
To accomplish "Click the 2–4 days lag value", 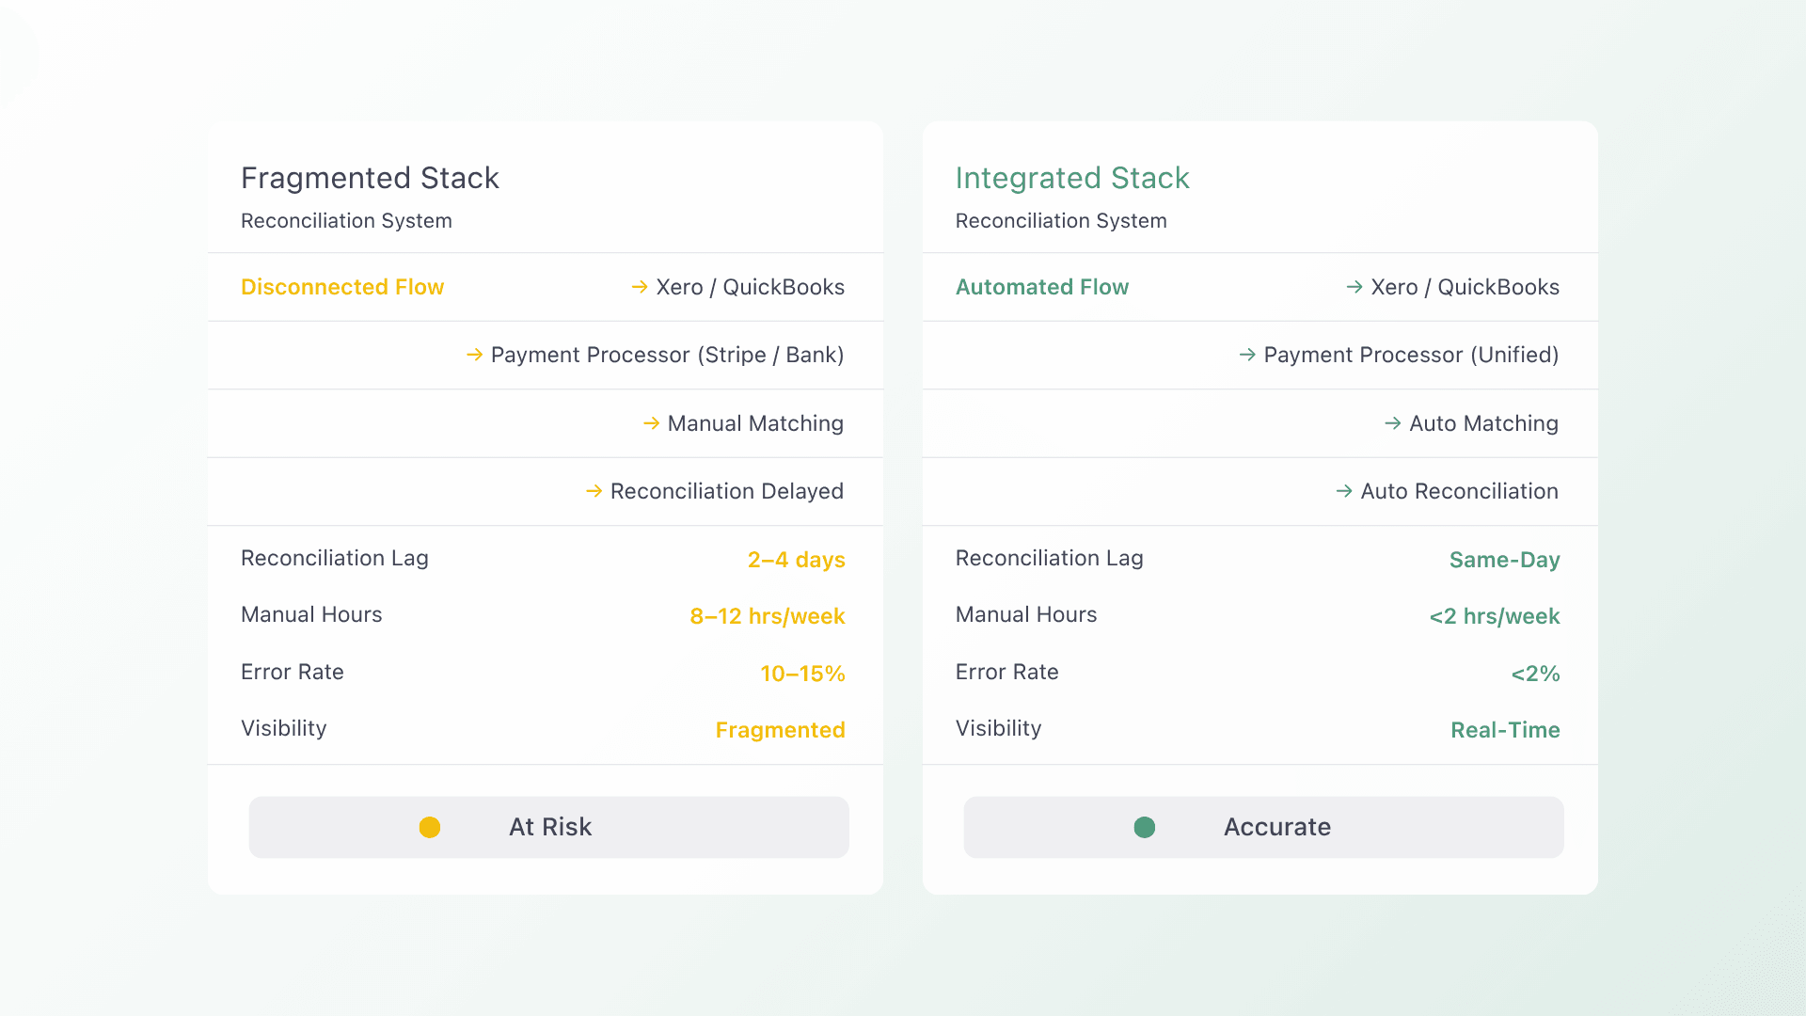I will pyautogui.click(x=796, y=560).
